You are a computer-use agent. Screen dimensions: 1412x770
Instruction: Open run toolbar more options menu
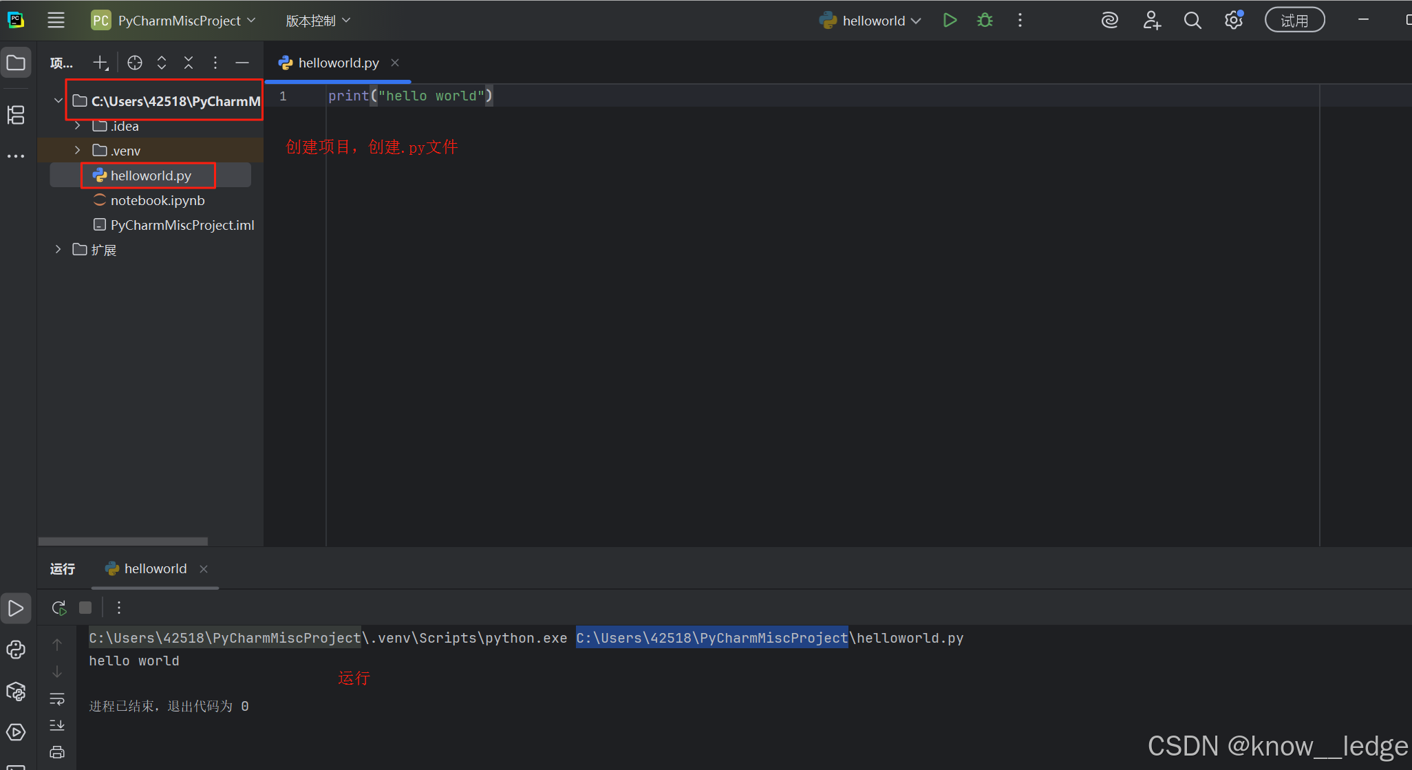pos(119,608)
